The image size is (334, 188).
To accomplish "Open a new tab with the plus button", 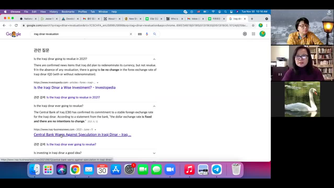I will coord(252,19).
